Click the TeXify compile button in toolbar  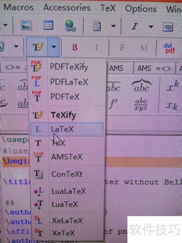click(37, 47)
